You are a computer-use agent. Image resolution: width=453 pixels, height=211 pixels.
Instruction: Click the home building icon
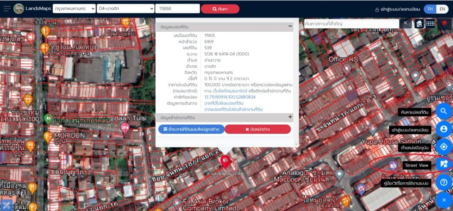coord(418,24)
